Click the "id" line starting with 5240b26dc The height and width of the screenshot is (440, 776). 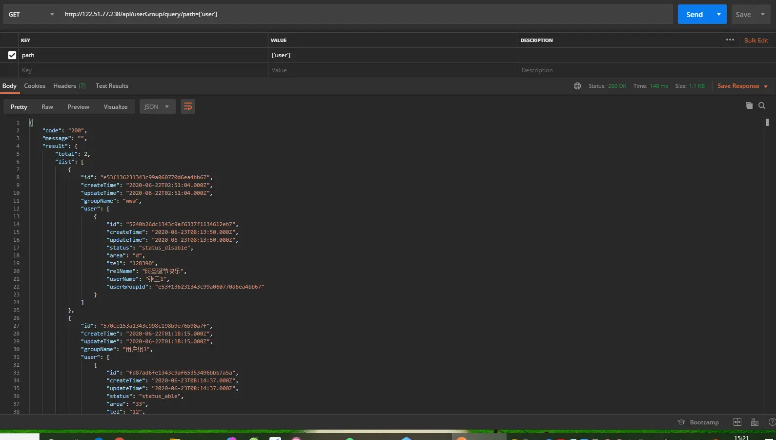coord(172,224)
